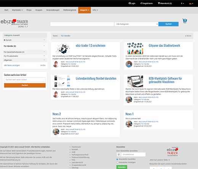The width and height of the screenshot is (198, 169).
Task: Open Stellenangebote menu item
Action: click(x=70, y=10)
